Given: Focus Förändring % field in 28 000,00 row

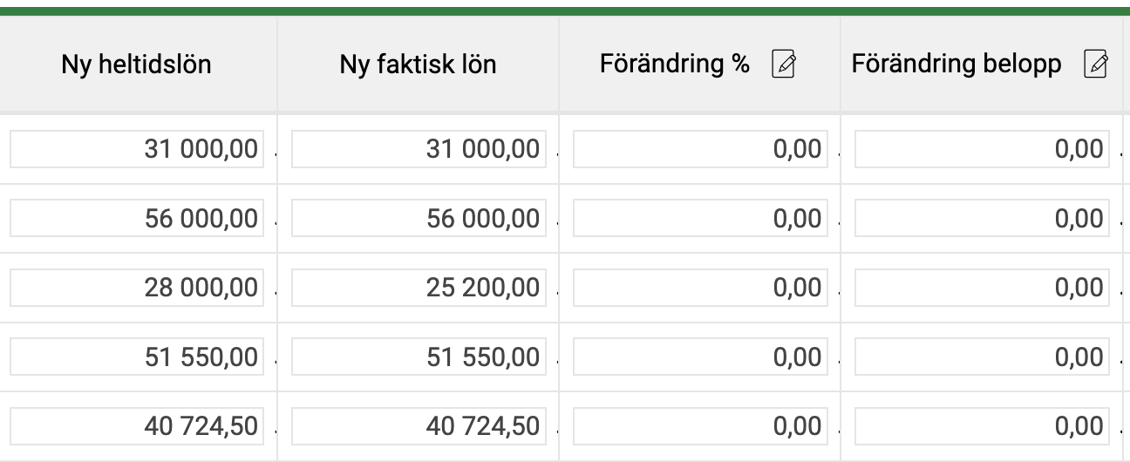Looking at the screenshot, I should [x=700, y=287].
